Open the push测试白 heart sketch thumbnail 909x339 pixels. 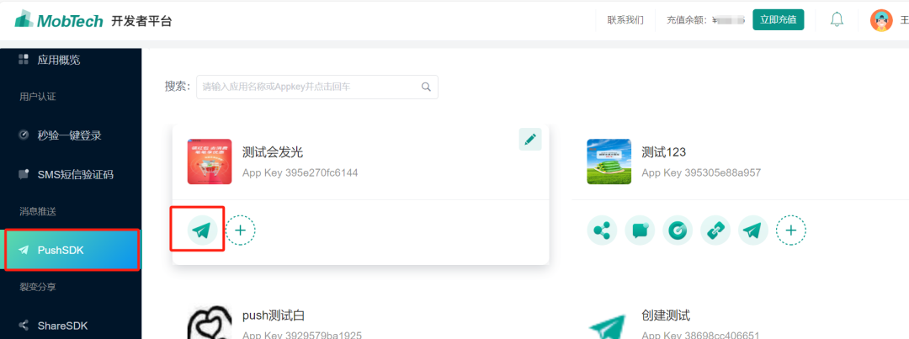tap(210, 322)
